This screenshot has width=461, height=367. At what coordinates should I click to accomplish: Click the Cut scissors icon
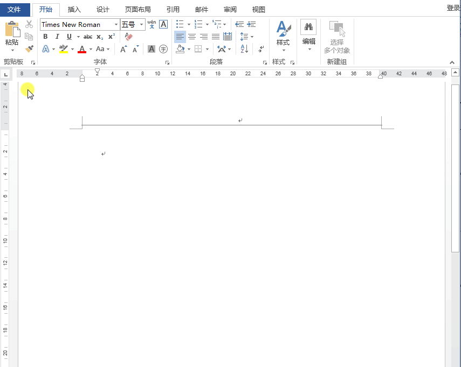pyautogui.click(x=29, y=24)
